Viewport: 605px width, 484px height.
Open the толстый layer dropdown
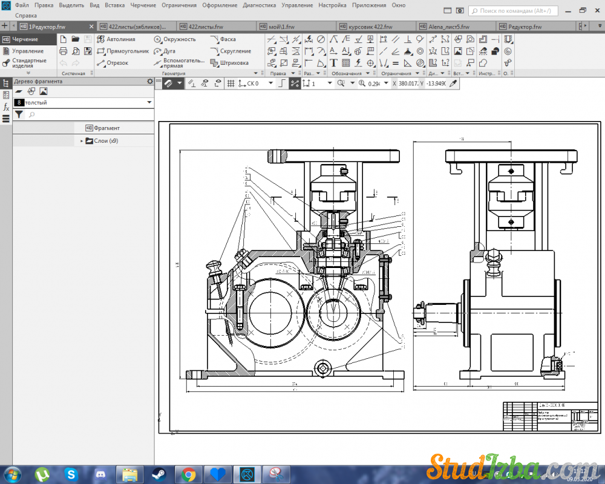(x=149, y=103)
